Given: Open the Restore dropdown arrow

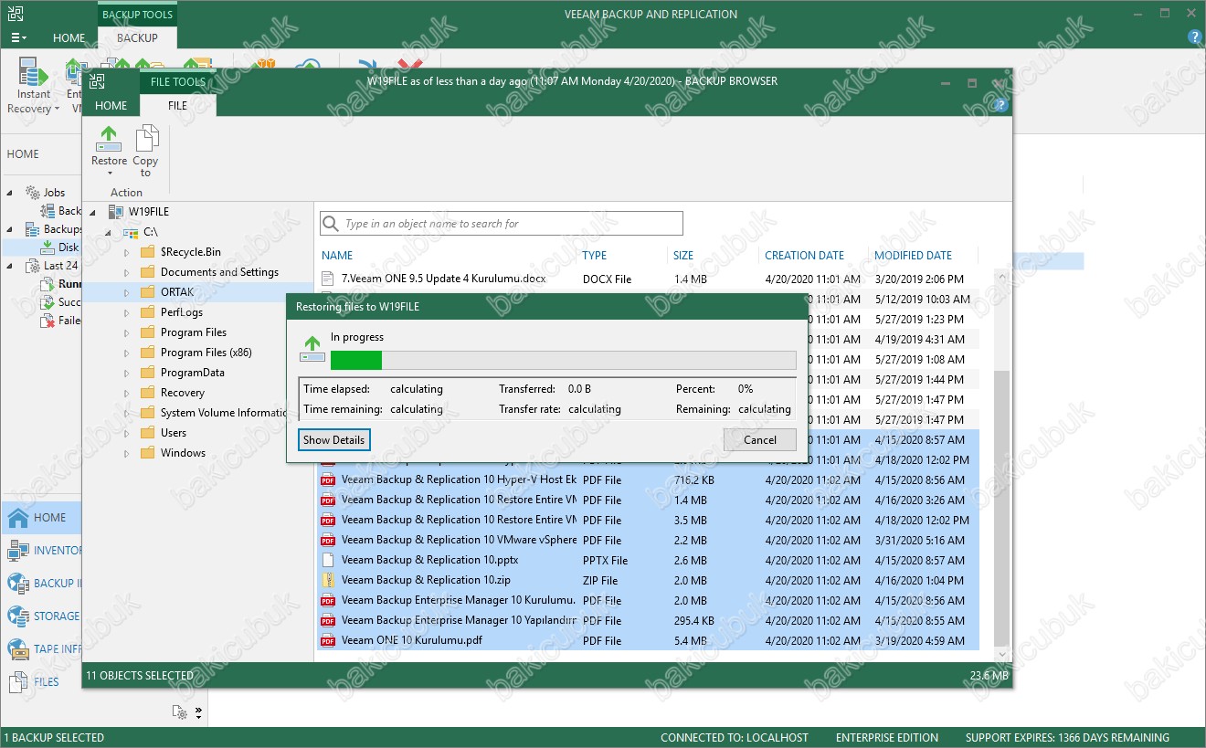Looking at the screenshot, I should [x=109, y=174].
